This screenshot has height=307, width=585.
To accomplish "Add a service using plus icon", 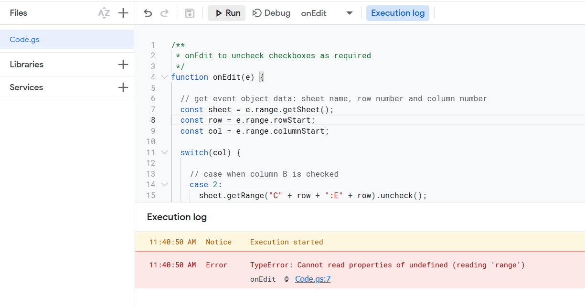I will click(x=123, y=87).
